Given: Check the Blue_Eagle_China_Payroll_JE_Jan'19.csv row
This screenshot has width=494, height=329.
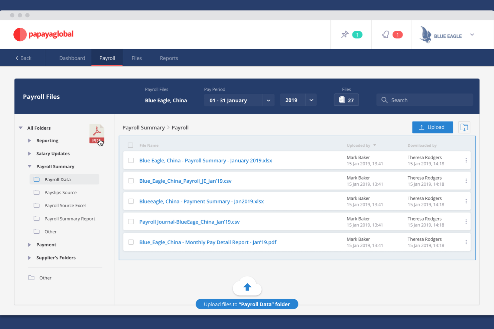Looking at the screenshot, I should pyautogui.click(x=131, y=181).
